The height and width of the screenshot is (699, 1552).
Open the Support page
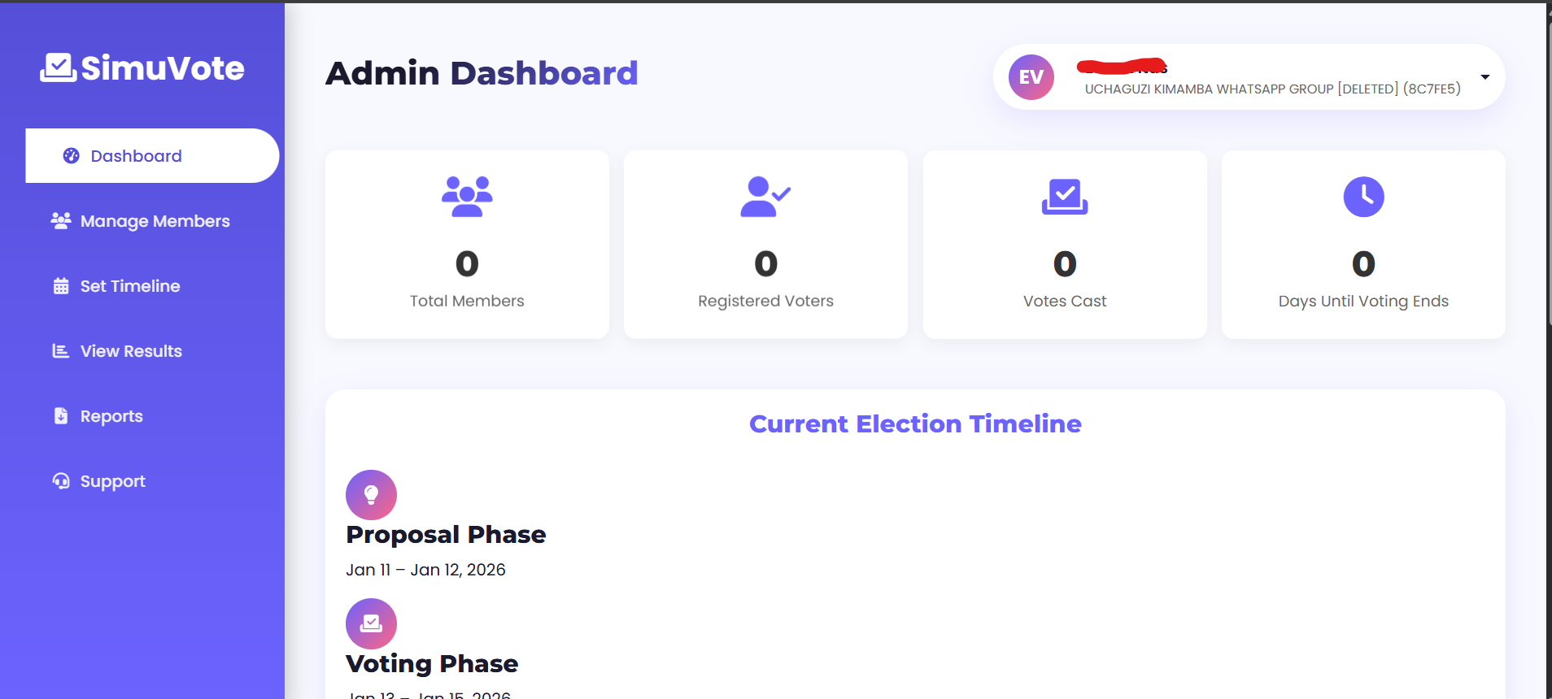click(112, 480)
